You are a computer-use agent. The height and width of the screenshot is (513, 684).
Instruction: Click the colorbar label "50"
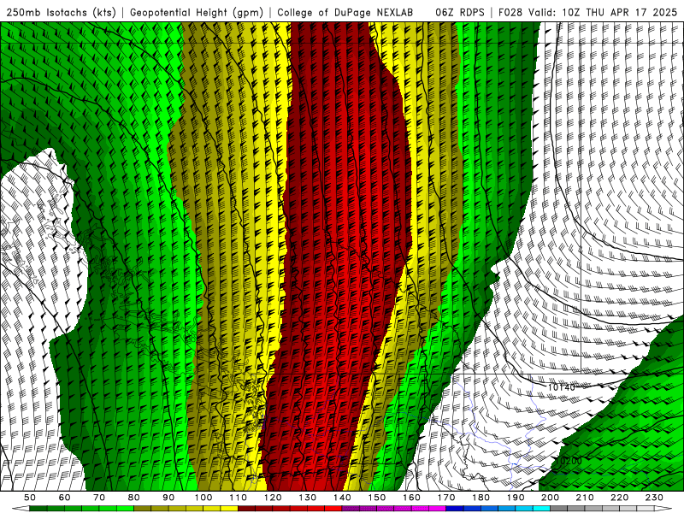(x=30, y=498)
